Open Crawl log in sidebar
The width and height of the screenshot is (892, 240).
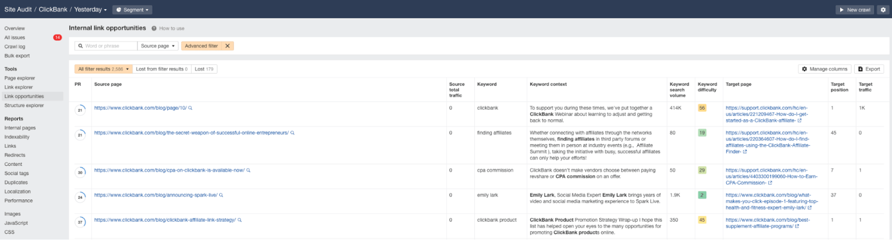click(14, 47)
